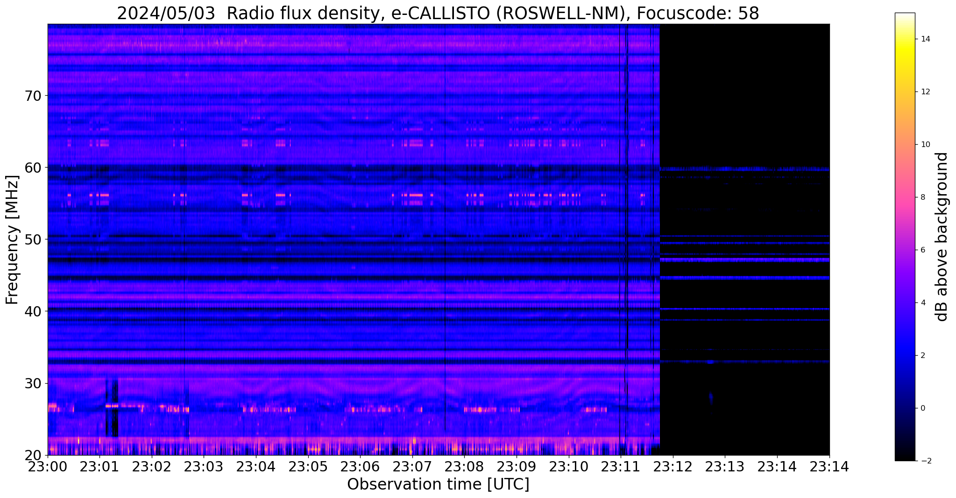This screenshot has width=956, height=498.
Task: Click the 'dB above background' colorbar label
Action: click(942, 237)
